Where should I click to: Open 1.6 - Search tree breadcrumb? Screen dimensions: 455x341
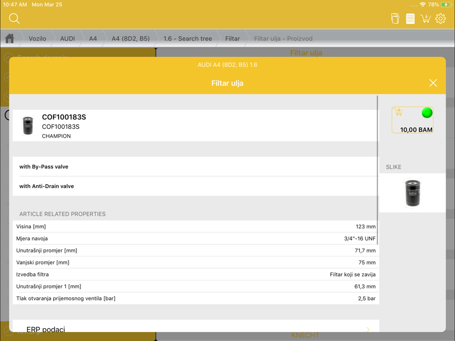pyautogui.click(x=187, y=39)
